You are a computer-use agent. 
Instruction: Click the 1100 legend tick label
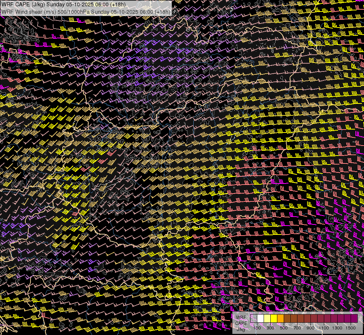(x=324, y=328)
